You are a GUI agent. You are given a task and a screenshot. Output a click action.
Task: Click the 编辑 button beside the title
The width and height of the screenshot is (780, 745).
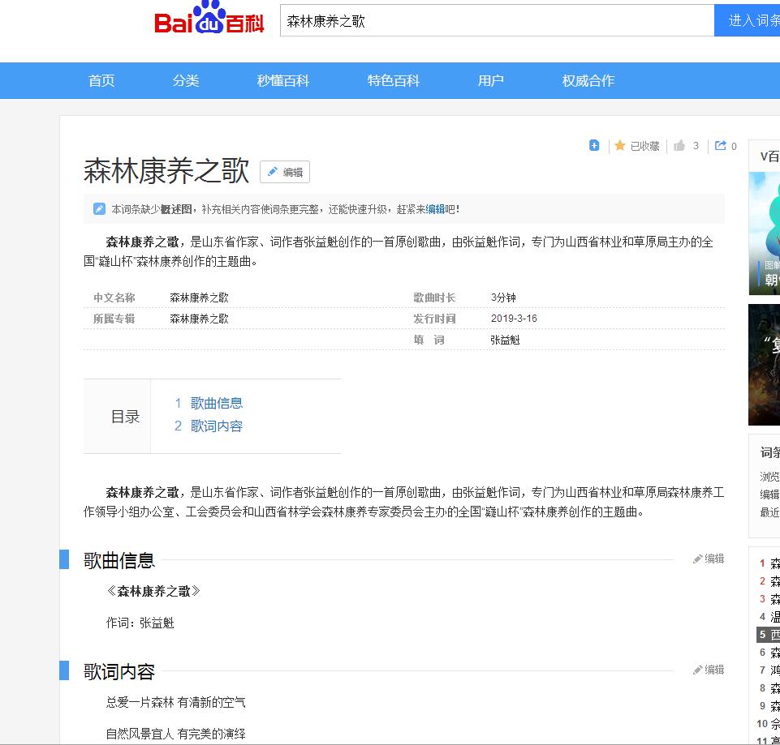285,172
